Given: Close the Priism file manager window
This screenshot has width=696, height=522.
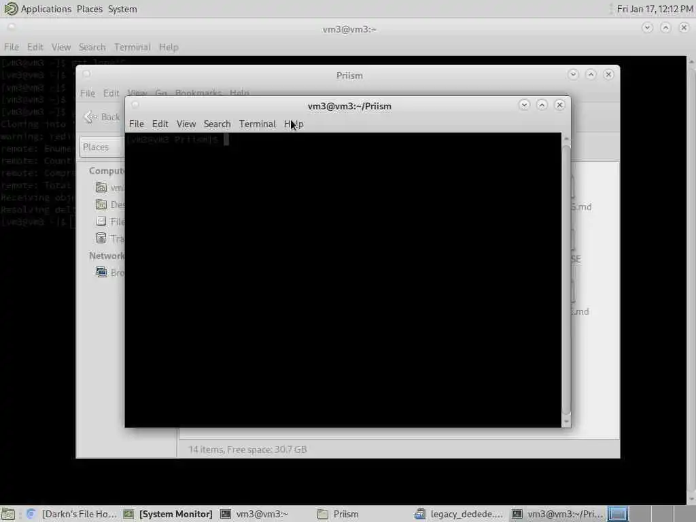Looking at the screenshot, I should (x=608, y=75).
